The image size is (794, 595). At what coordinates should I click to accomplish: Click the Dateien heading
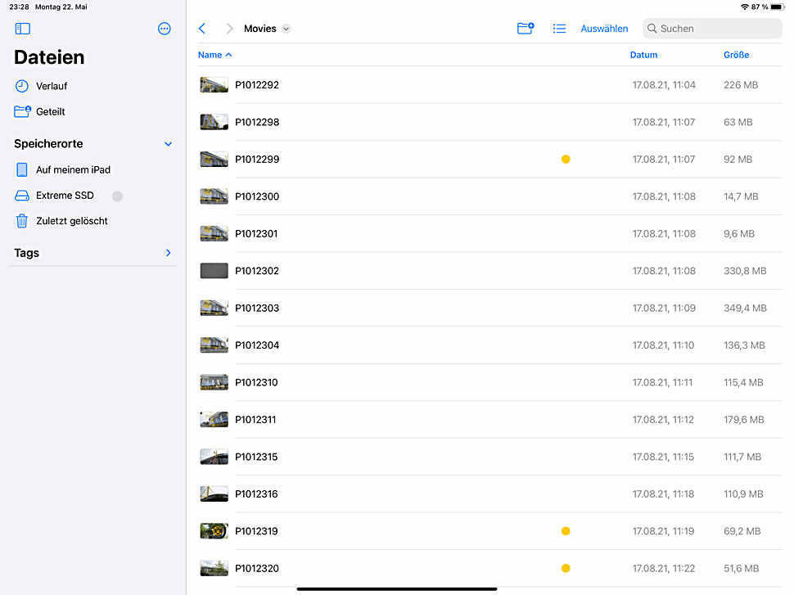[49, 57]
